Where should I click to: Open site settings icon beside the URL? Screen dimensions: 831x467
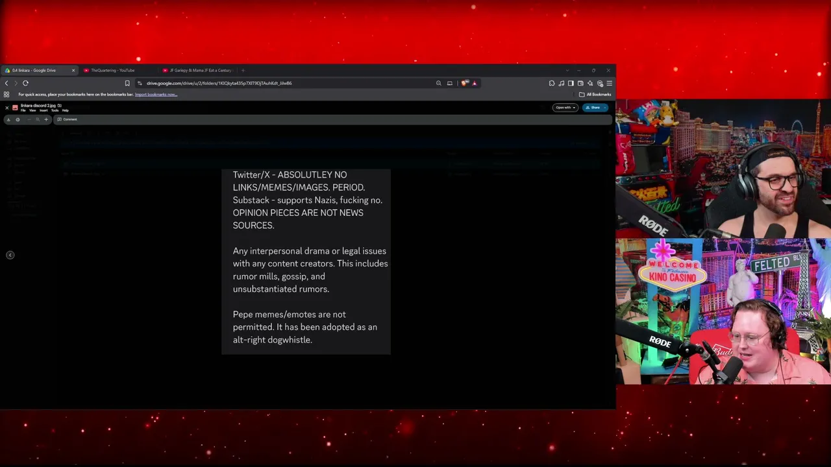(139, 83)
